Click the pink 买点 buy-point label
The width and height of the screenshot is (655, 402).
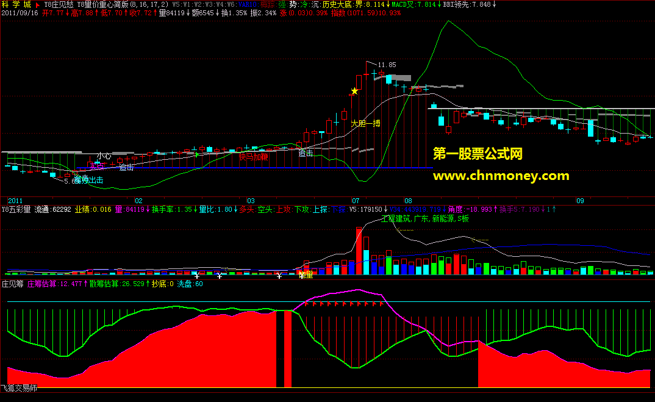point(96,167)
